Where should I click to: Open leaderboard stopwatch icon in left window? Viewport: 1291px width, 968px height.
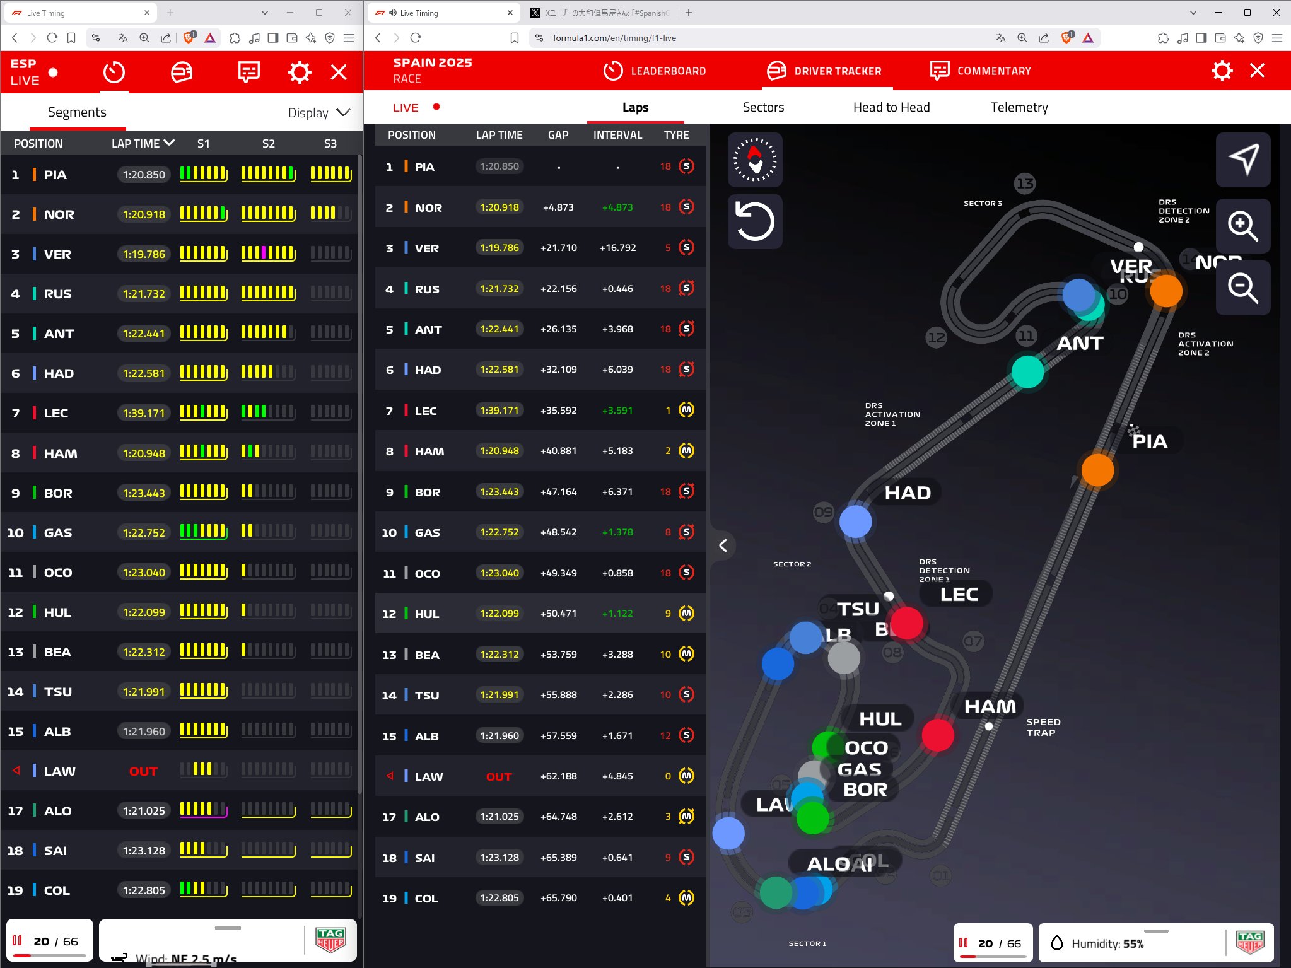pos(114,72)
